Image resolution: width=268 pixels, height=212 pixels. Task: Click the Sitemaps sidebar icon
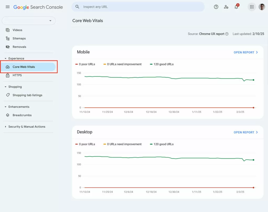tap(8, 38)
